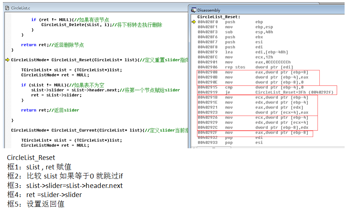Select the 'mov eax,dword ptr [ebp+8]' line
Image resolution: width=349 pixels, height=216 pixels.
coord(253,72)
